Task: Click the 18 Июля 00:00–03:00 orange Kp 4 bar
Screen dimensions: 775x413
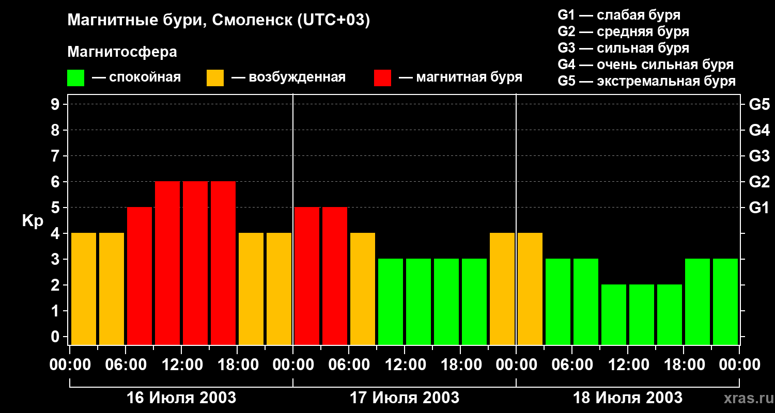Action: click(530, 289)
